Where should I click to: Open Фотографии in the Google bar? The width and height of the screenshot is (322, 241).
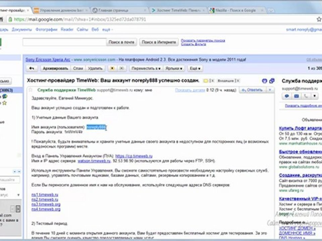click(x=46, y=30)
